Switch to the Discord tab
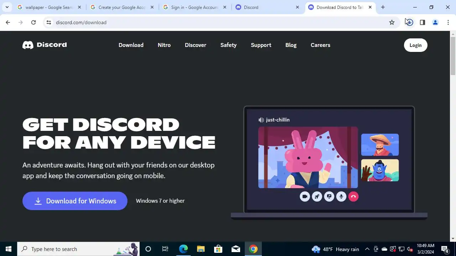Viewport: 456px width, 256px height. (x=267, y=7)
